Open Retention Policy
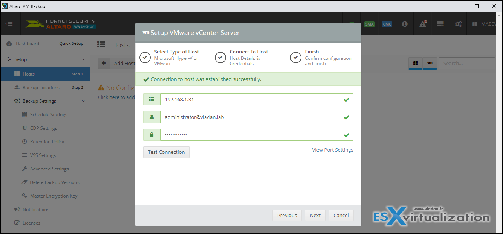The height and width of the screenshot is (234, 503). pos(47,142)
